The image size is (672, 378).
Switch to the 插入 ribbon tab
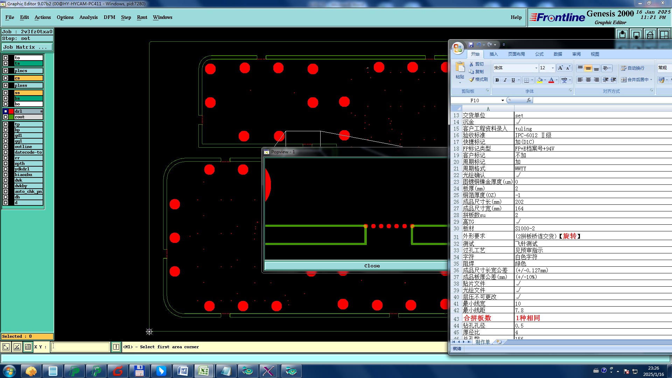(493, 54)
